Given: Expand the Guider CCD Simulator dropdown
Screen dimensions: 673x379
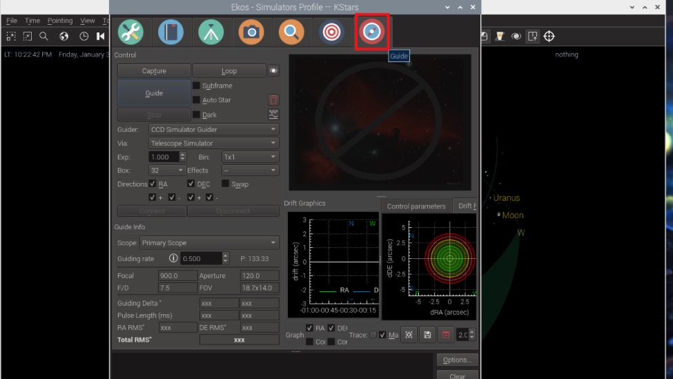Looking at the screenshot, I should coord(213,129).
